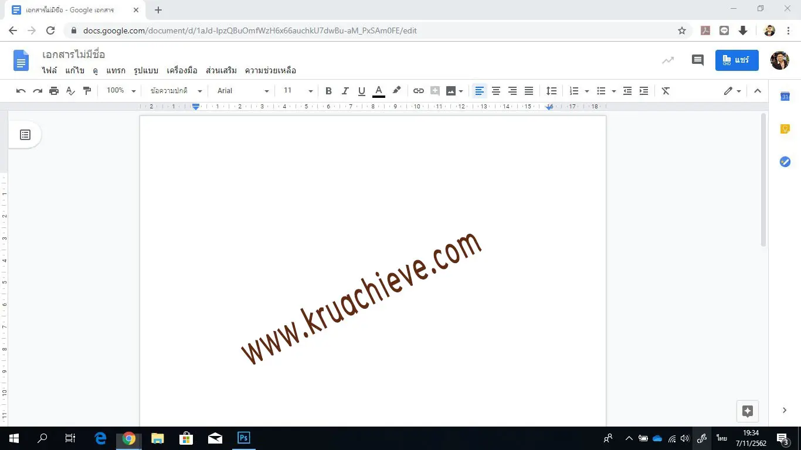Open Google account avatar in Docs header

pos(780,60)
